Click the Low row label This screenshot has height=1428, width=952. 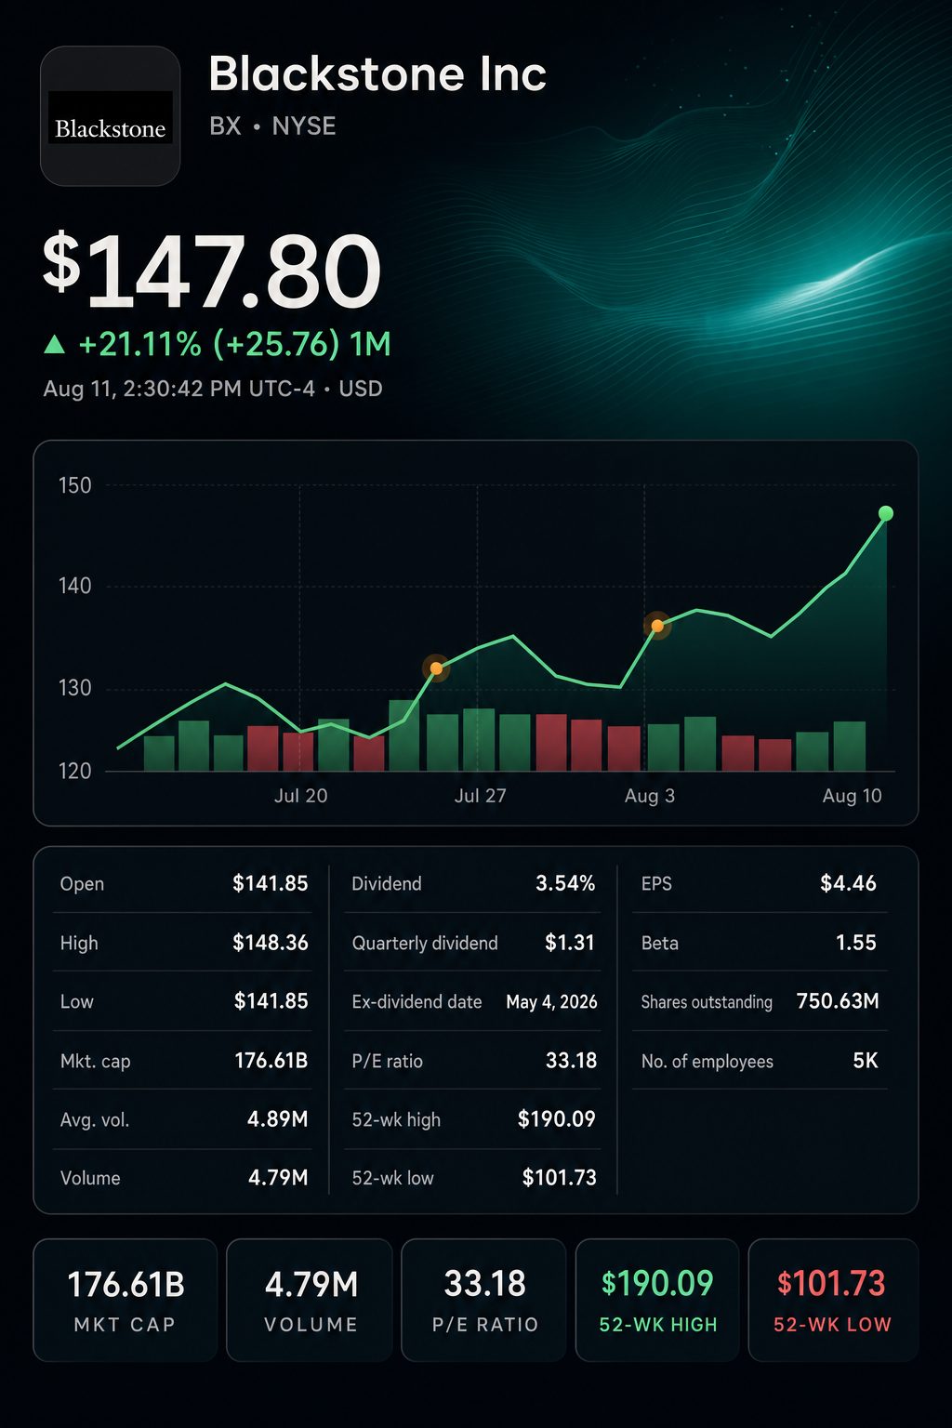[77, 1001]
